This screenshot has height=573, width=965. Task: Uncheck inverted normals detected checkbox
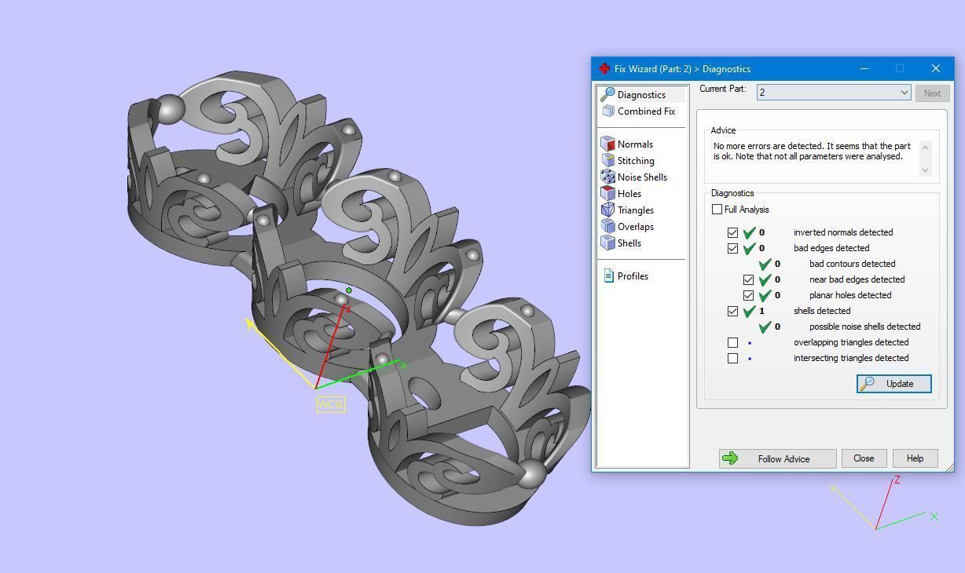click(732, 232)
